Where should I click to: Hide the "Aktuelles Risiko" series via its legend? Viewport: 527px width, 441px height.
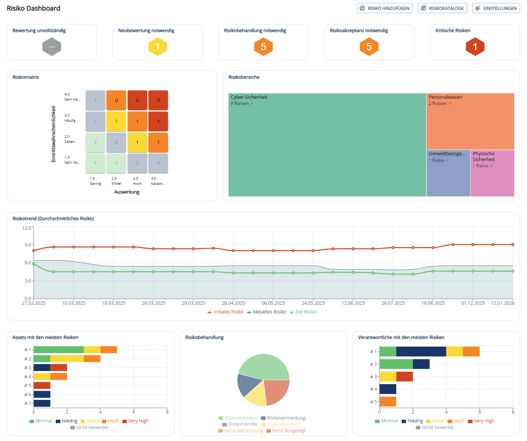[x=266, y=312]
